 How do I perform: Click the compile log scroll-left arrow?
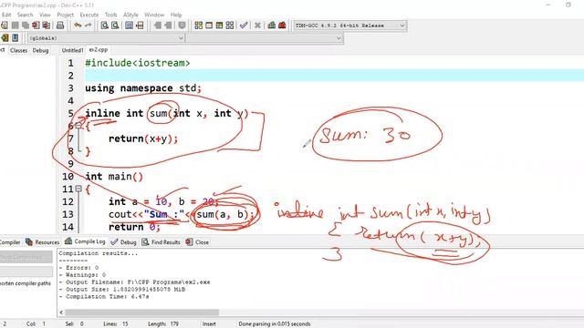(x=61, y=313)
